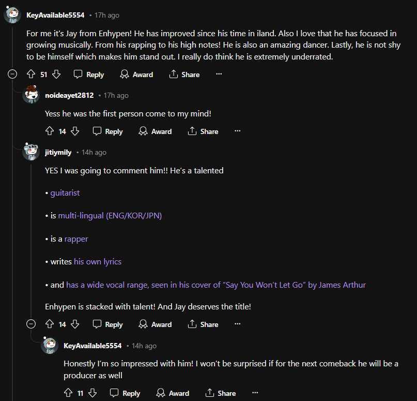Click KeyAvailable5554's avatar thumbnail

(11, 14)
